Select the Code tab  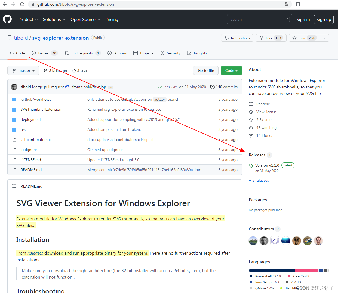coord(17,53)
